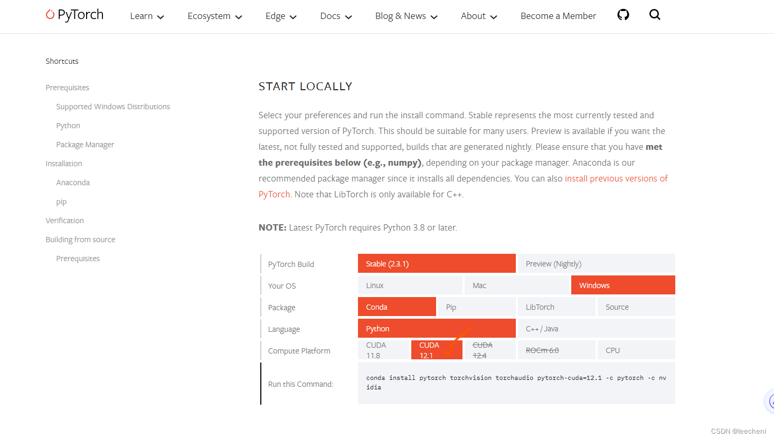
Task: Jump to top-level Prerequisites shortcut
Action: click(x=68, y=88)
